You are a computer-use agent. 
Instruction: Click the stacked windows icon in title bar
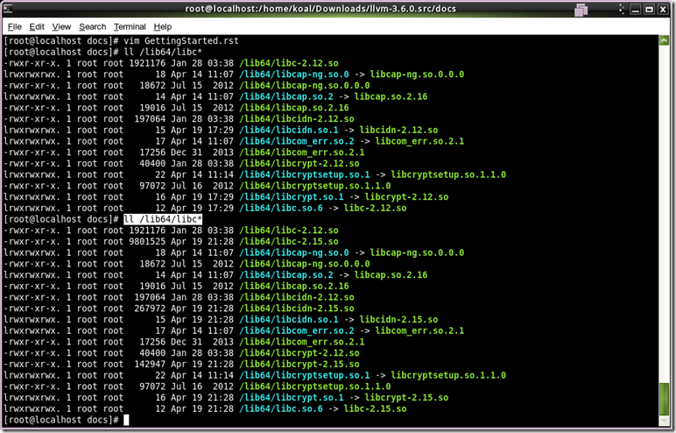click(x=581, y=9)
